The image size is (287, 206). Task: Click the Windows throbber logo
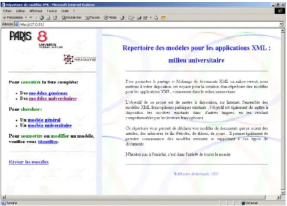(x=280, y=11)
